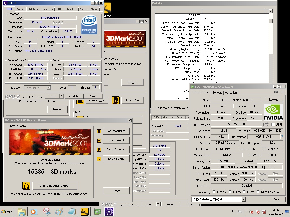Click the Driver Version field in GPU-Z

pos(247,167)
